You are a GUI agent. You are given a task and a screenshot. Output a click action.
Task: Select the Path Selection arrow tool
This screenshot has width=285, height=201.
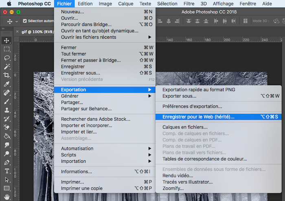pyautogui.click(x=7, y=180)
